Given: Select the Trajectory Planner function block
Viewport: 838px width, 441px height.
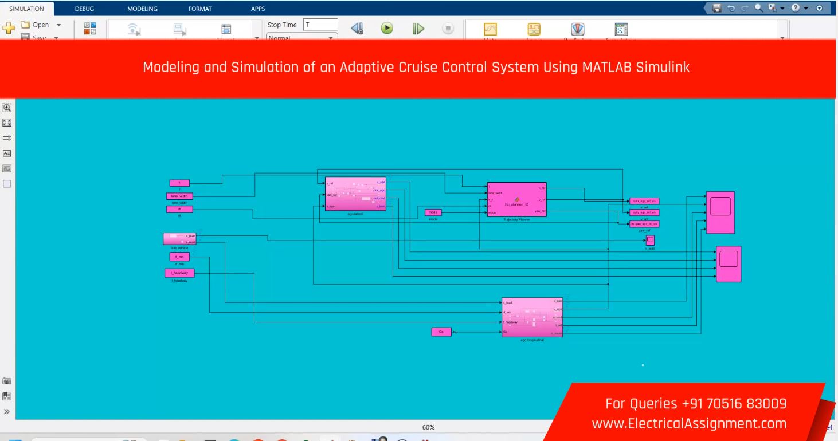Looking at the screenshot, I should pos(516,200).
